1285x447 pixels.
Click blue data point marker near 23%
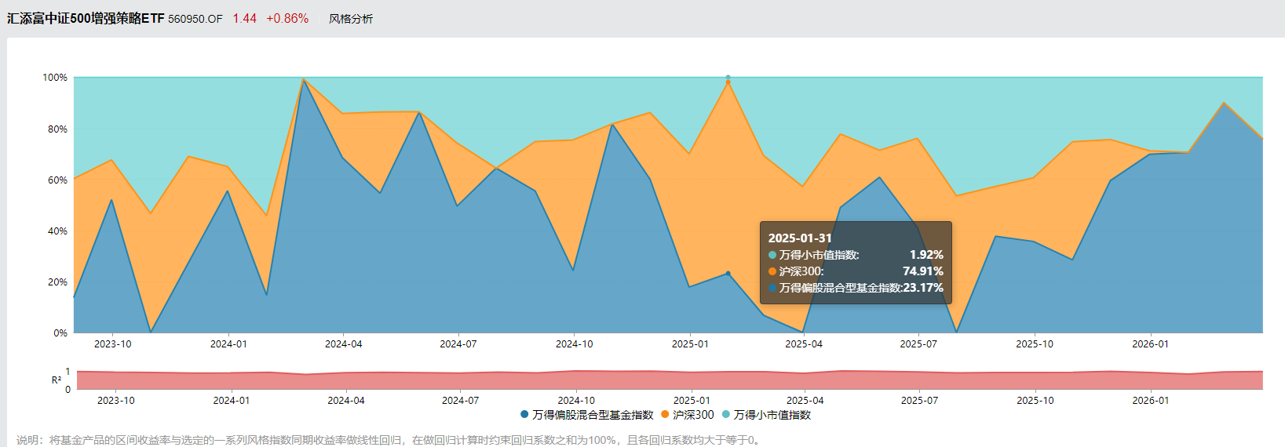click(728, 274)
